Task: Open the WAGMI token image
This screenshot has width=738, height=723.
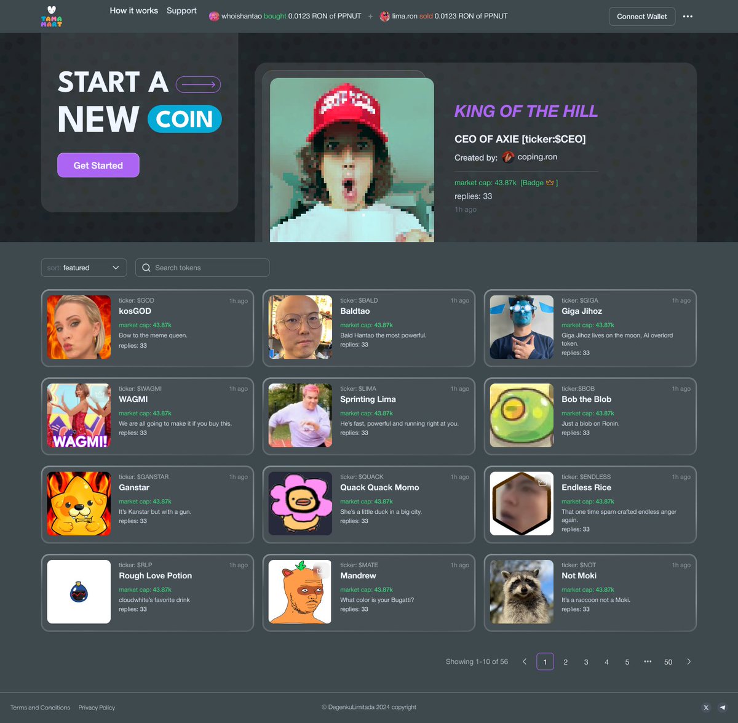Action: pos(79,415)
